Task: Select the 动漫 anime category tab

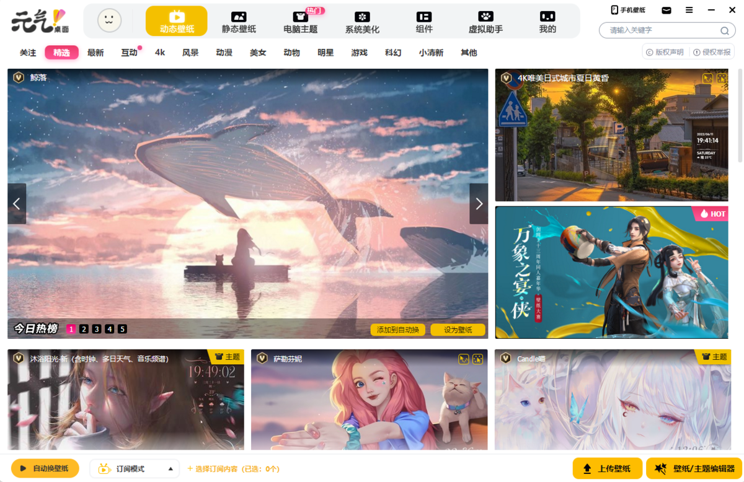Action: [224, 53]
